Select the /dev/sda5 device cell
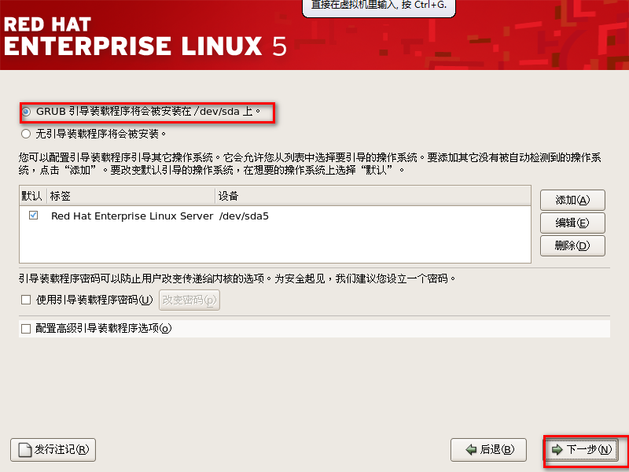 244,216
